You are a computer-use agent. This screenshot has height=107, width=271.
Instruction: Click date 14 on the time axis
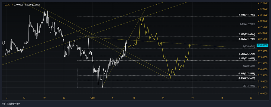coord(163,98)
